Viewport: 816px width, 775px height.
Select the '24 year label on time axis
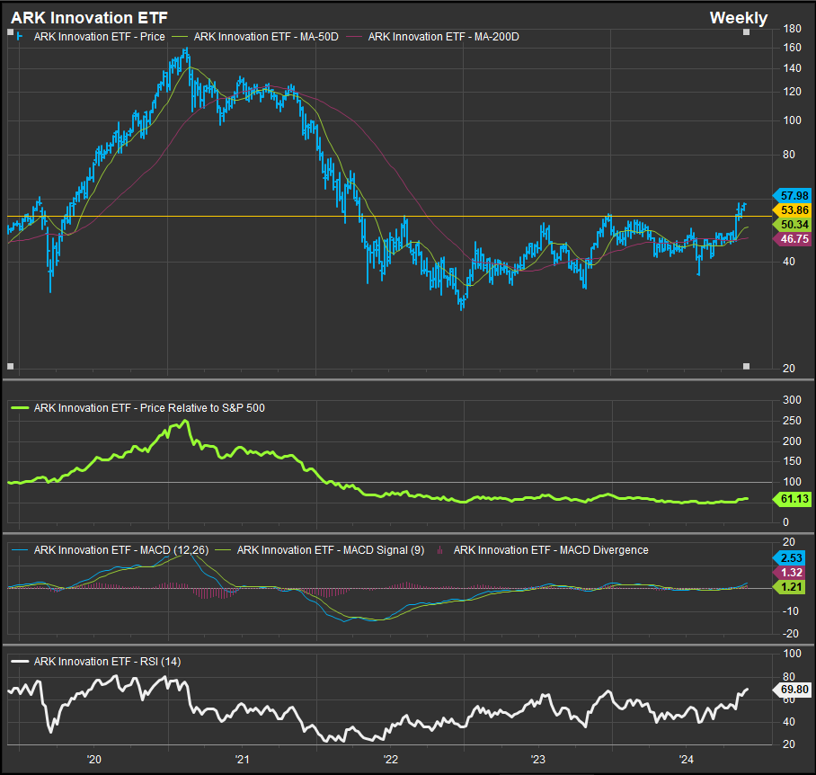click(685, 760)
